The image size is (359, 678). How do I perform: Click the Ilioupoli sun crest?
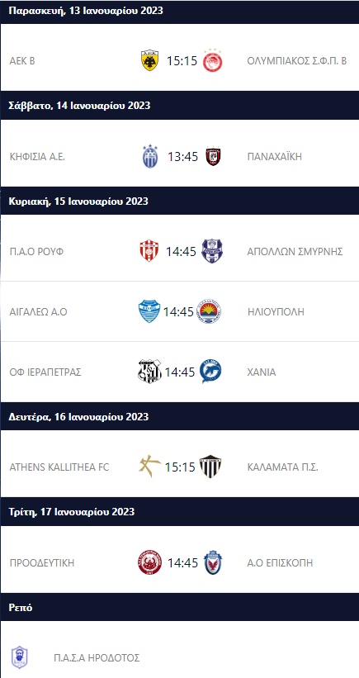pyautogui.click(x=209, y=311)
